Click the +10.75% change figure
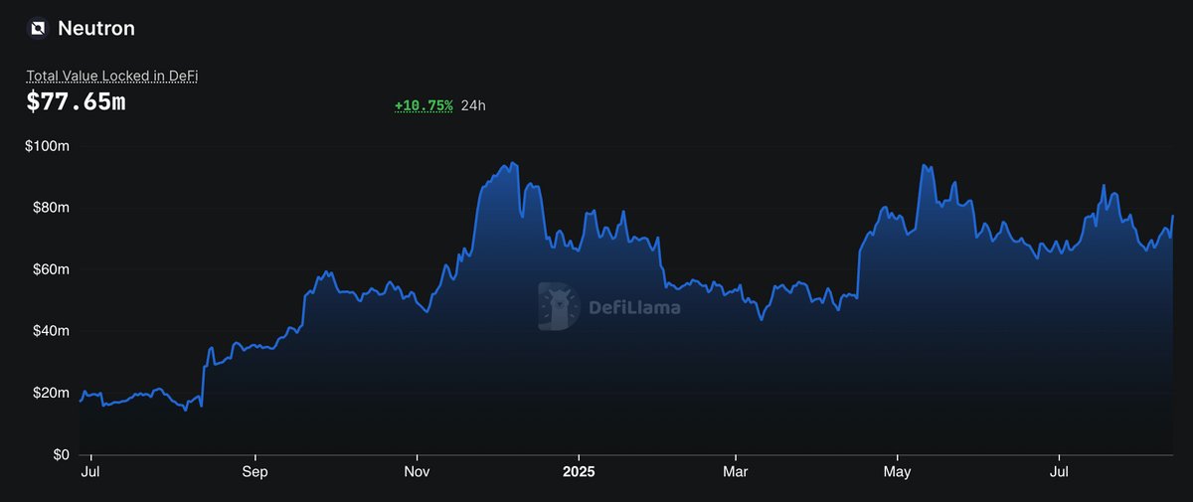 [x=424, y=105]
